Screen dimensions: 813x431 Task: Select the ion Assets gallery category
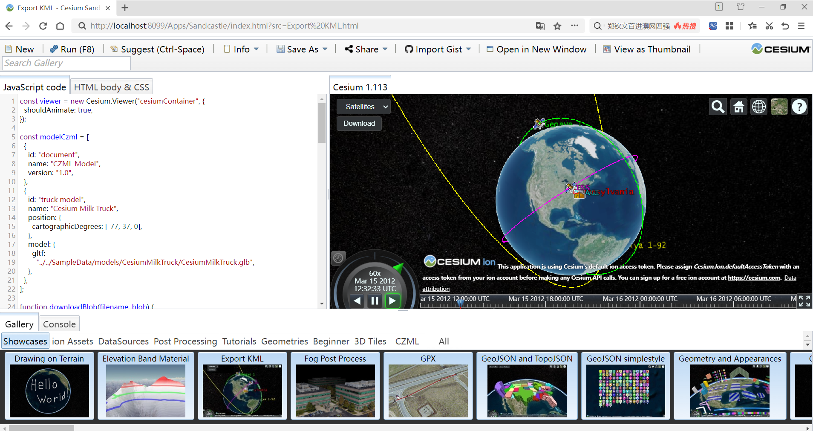coord(72,341)
